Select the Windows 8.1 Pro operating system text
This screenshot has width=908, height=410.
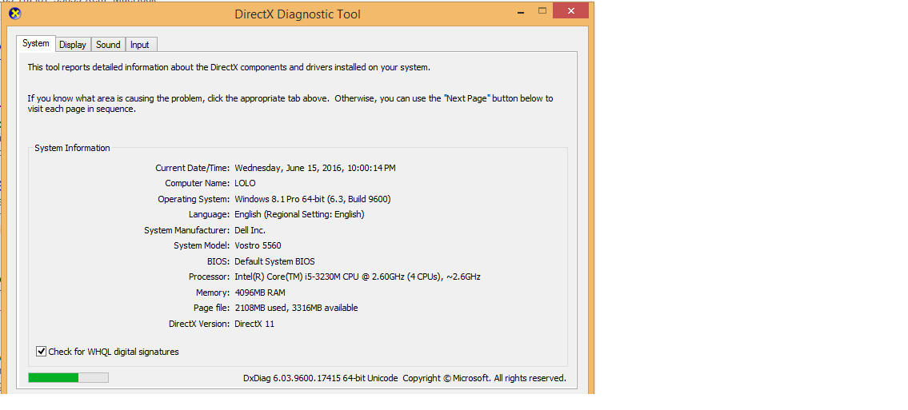[312, 199]
